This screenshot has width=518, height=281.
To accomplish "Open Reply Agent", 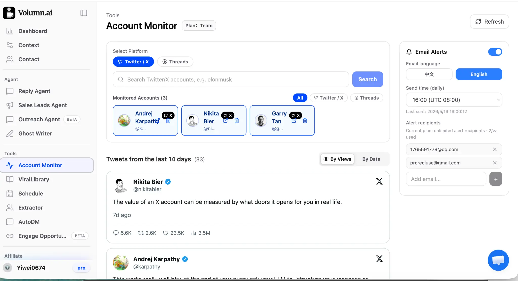I will click(x=34, y=91).
